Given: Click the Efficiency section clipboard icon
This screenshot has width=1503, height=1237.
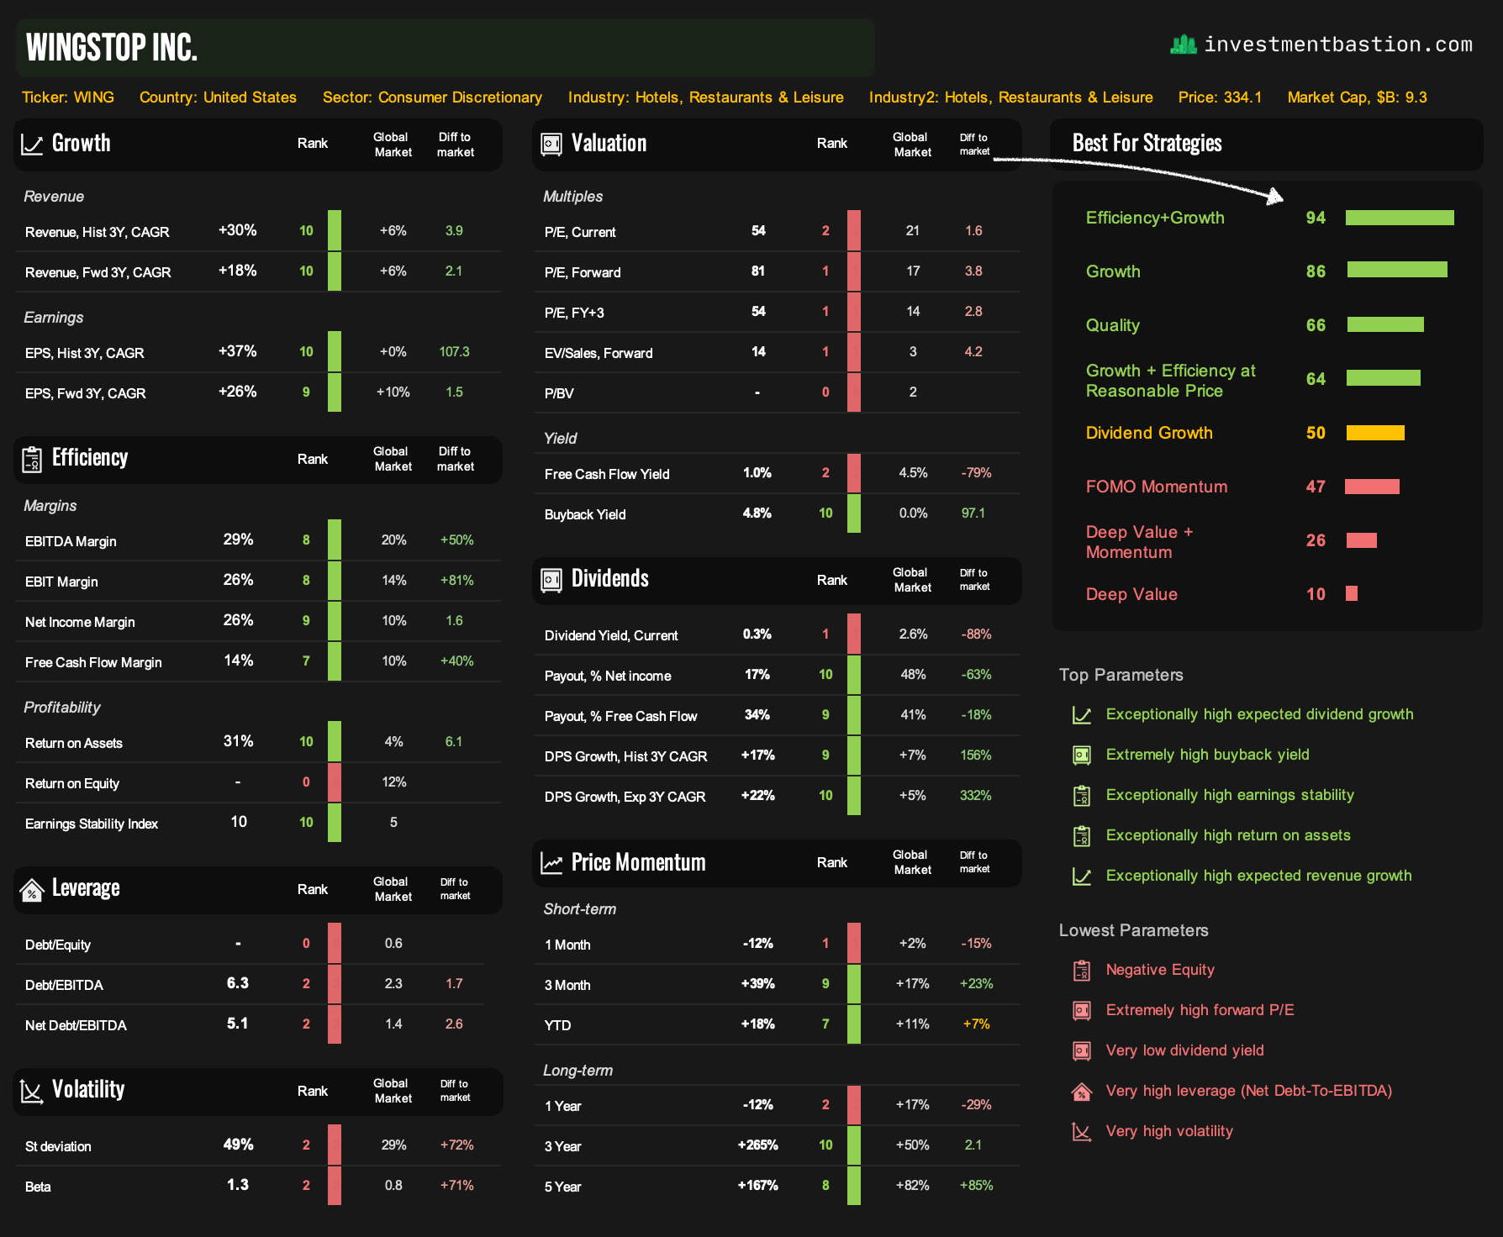Looking at the screenshot, I should coord(32,459).
